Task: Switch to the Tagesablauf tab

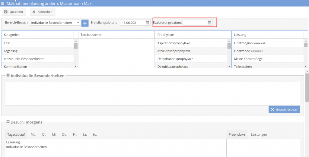Action: [16, 134]
